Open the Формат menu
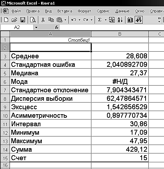The height and width of the screenshot is (169, 164). coord(84,11)
